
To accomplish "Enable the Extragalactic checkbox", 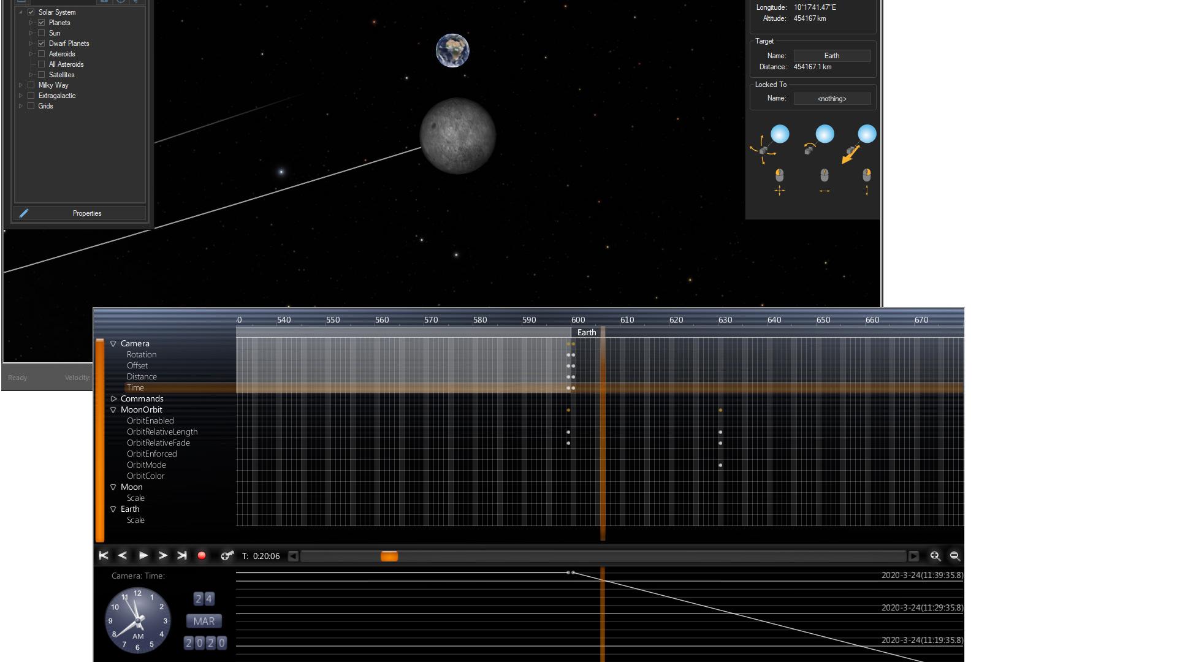I will click(31, 96).
